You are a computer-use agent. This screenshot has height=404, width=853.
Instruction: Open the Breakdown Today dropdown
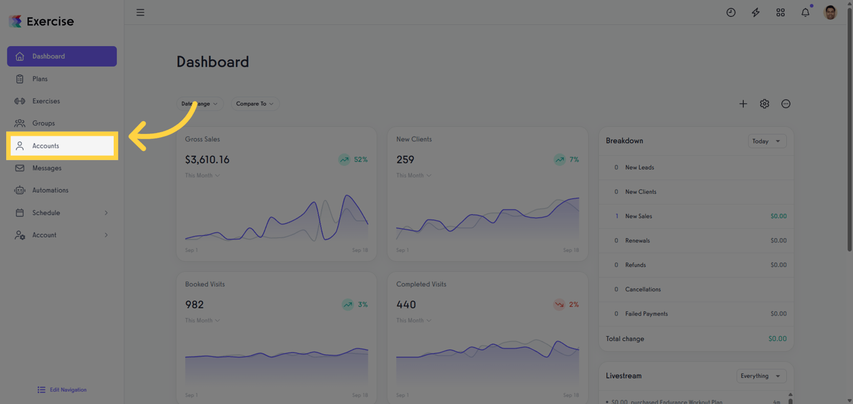[x=767, y=142]
